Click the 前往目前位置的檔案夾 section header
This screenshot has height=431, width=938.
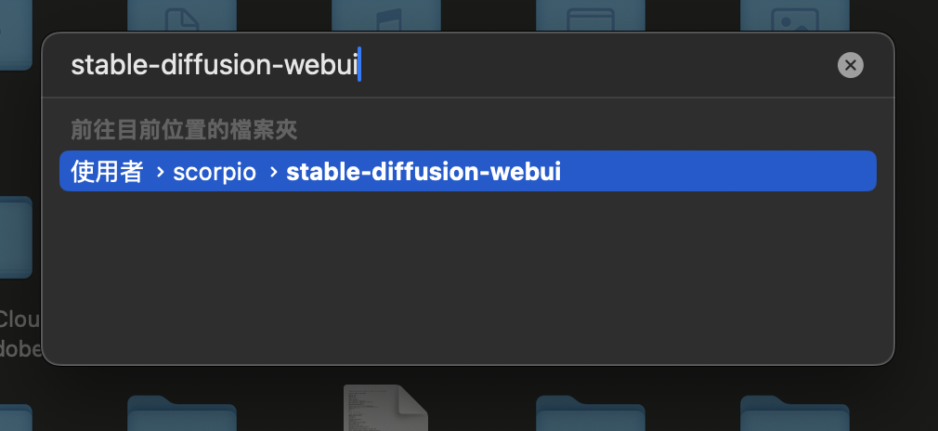[x=184, y=129]
